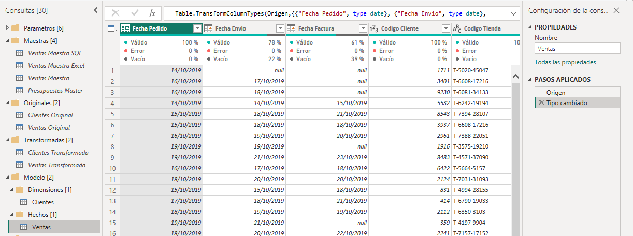The image size is (633, 236).
Task: Change data type icon of Fecha Envio
Action: 208,28
